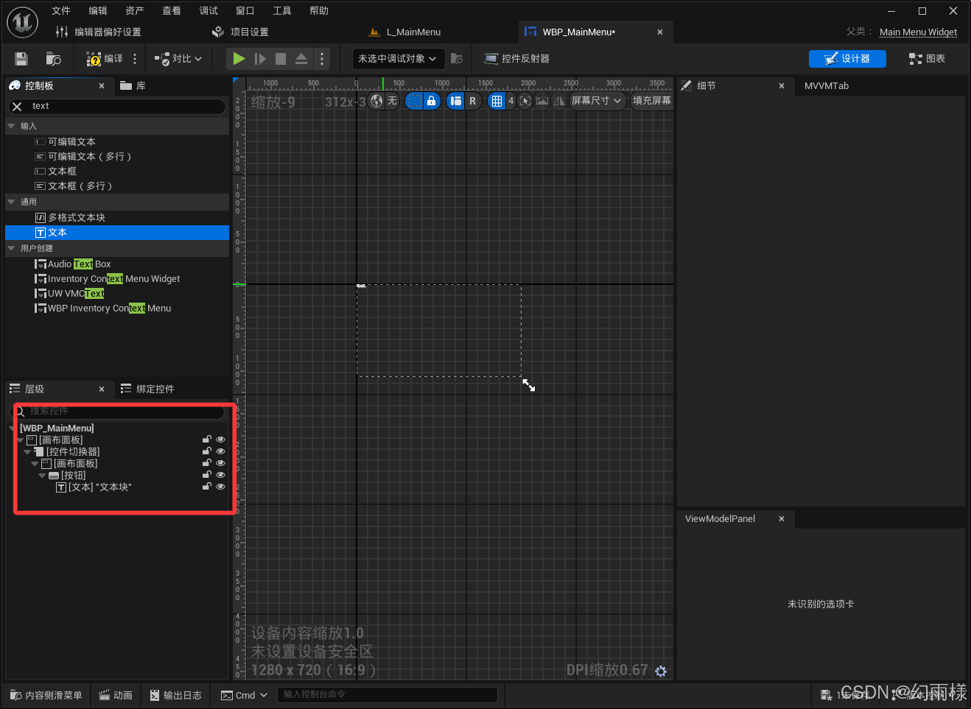Select the 文本 widget in palette

118,233
